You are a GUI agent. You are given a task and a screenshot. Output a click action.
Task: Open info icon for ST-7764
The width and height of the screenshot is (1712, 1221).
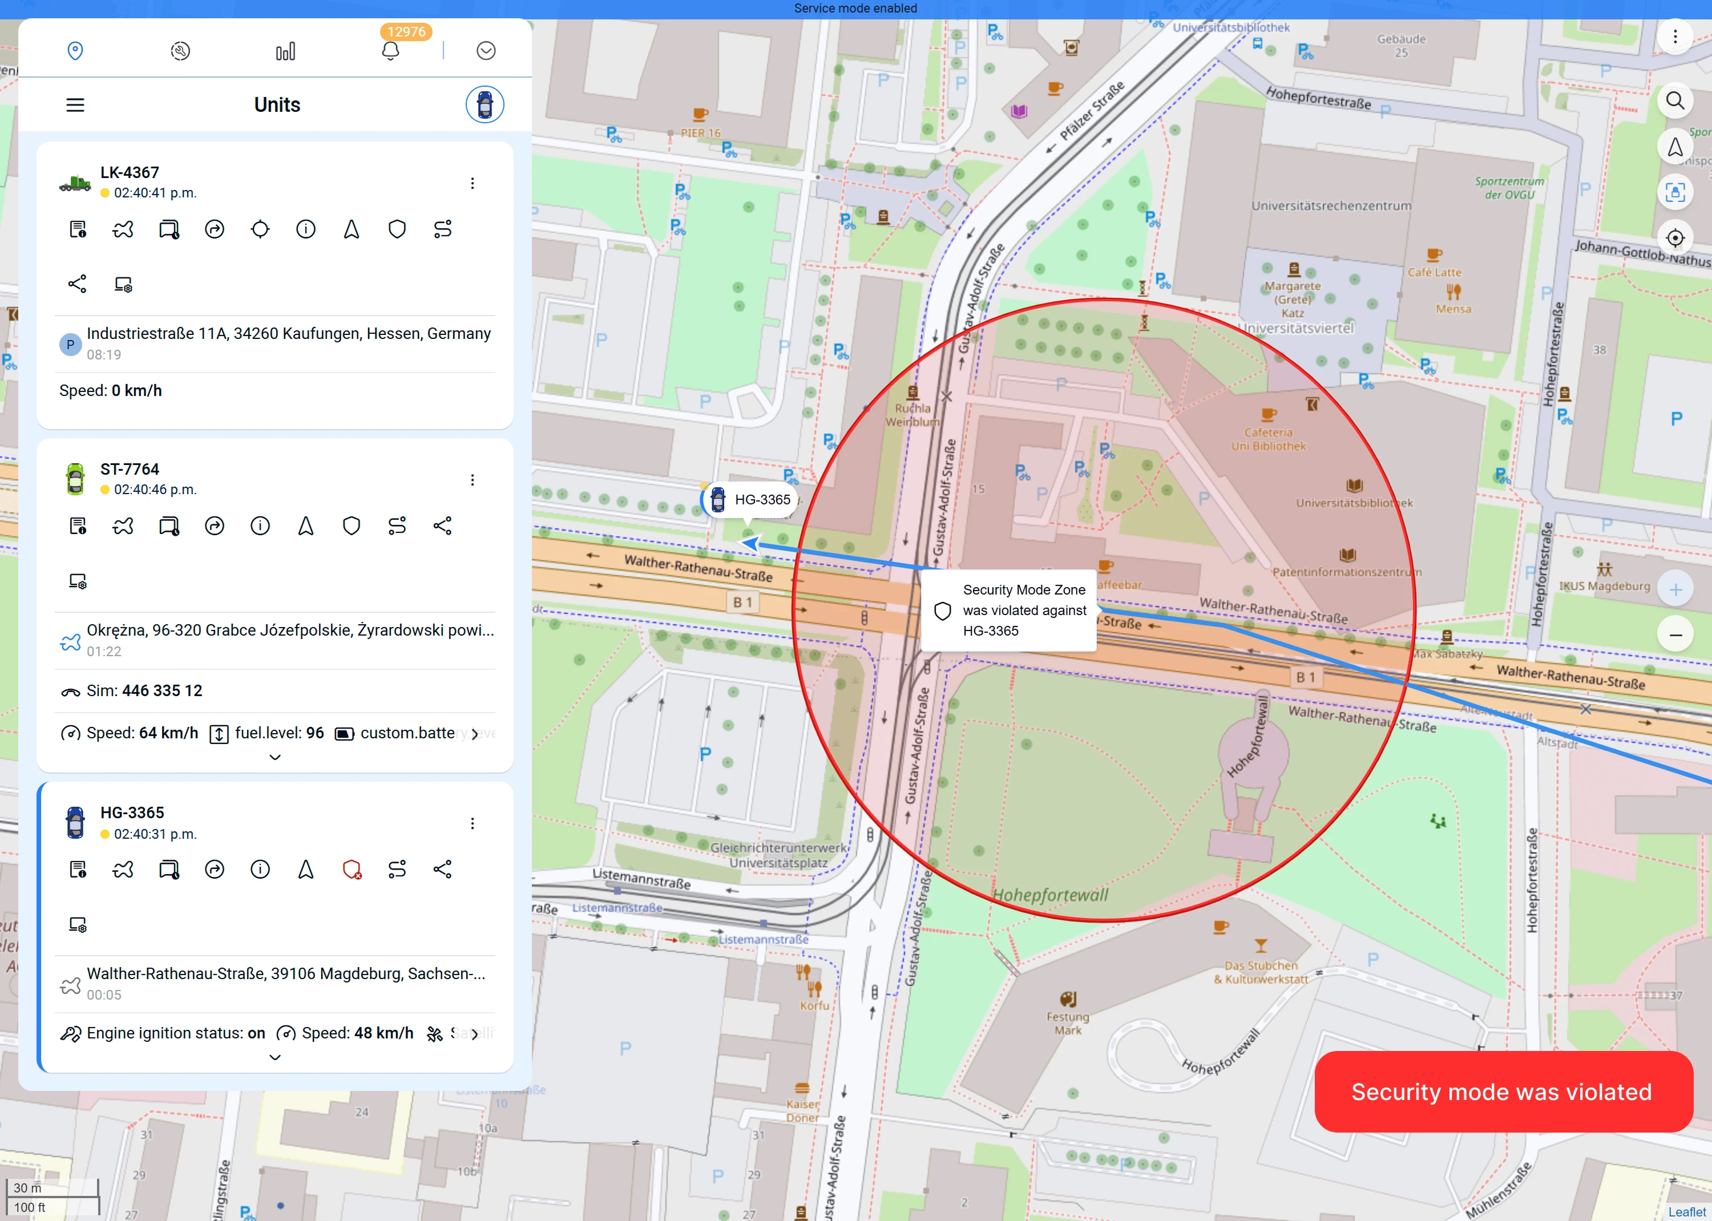[260, 525]
